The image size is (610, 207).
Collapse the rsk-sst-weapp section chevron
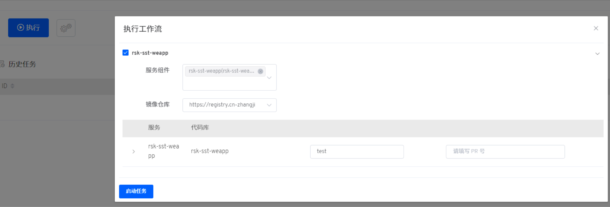tap(597, 54)
